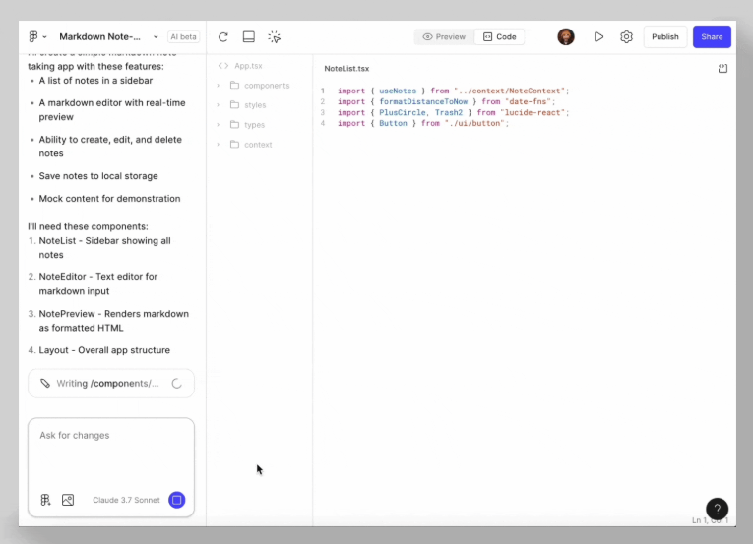Activate the point-and-edit sparkle cursor tool
The height and width of the screenshot is (544, 753).
275,37
